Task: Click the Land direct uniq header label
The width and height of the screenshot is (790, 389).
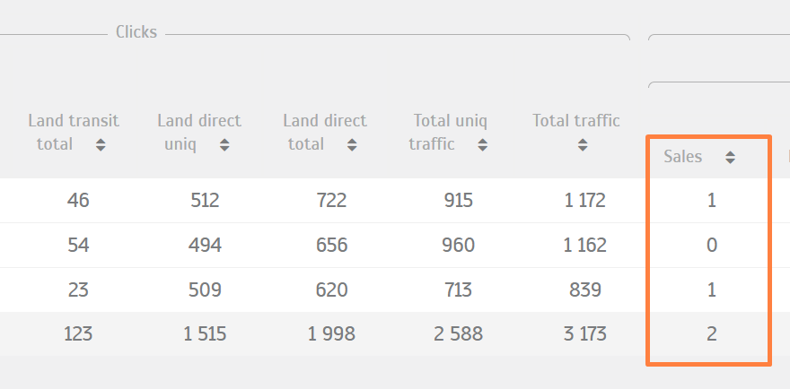Action: tap(199, 133)
